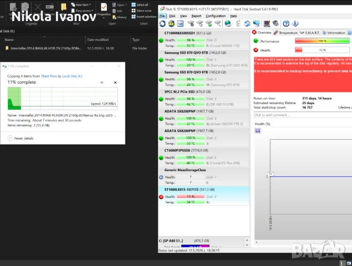Click History in File Explorer ribbon

(120, 17)
